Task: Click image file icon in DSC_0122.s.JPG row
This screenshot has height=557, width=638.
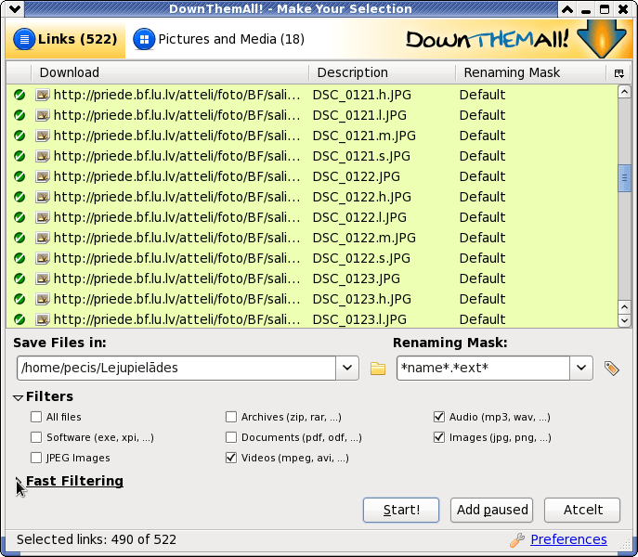Action: coord(43,258)
